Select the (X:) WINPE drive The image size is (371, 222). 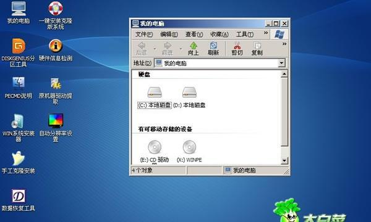click(x=189, y=152)
